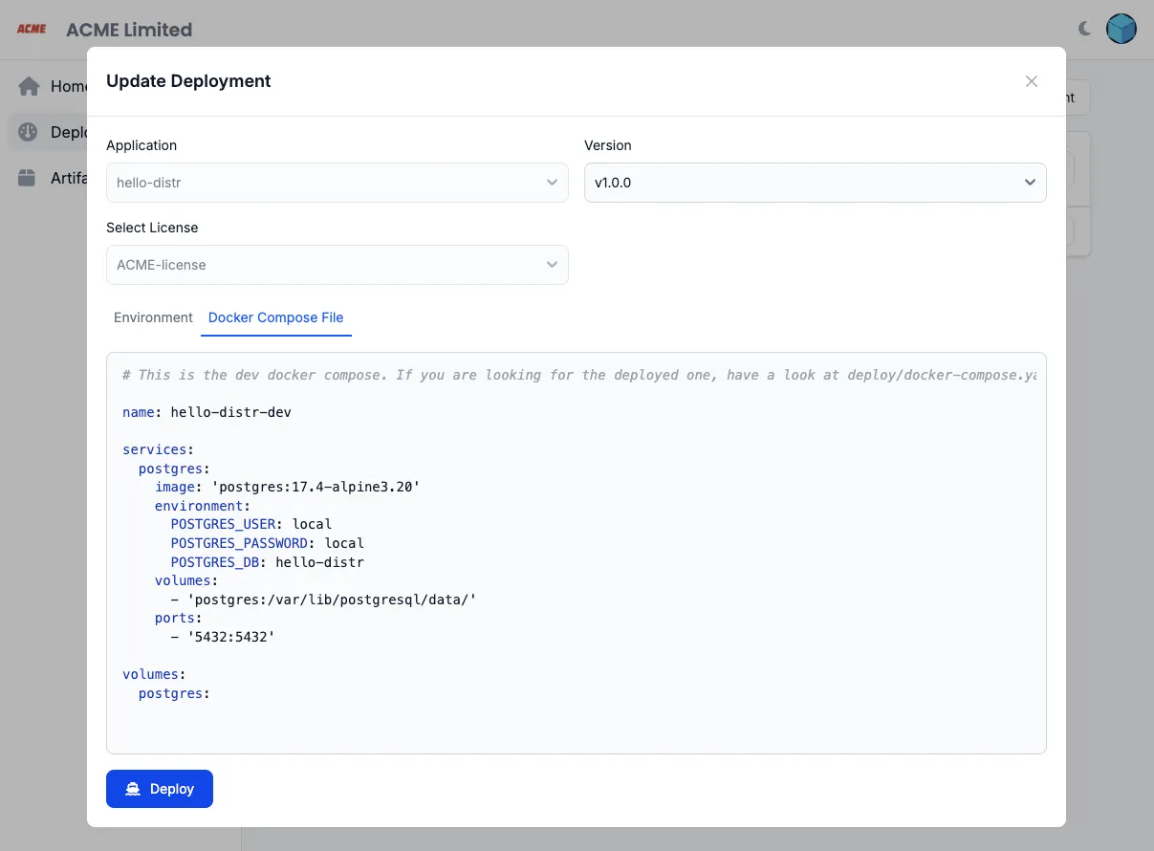Click the red ACME logo
This screenshot has width=1154, height=851.
[32, 30]
